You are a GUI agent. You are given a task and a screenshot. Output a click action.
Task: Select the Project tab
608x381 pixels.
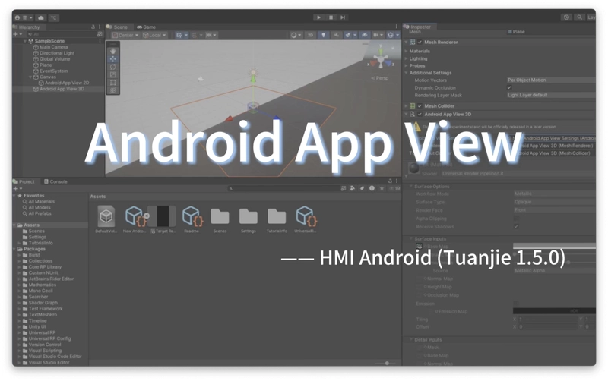pos(24,181)
